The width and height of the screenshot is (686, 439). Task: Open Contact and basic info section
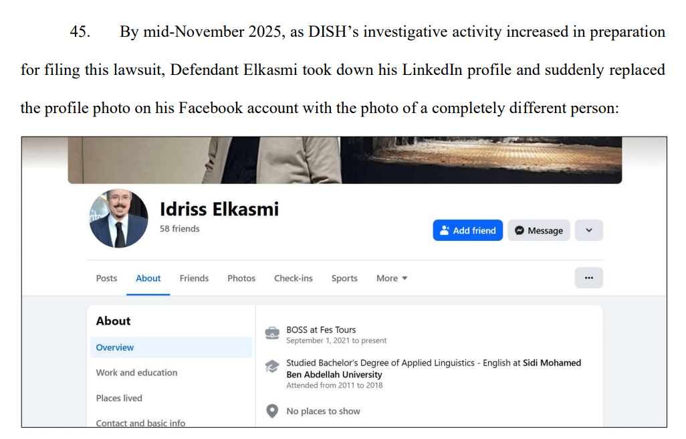point(140,422)
